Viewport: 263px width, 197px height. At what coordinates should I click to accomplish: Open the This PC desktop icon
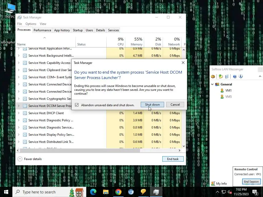point(10,11)
